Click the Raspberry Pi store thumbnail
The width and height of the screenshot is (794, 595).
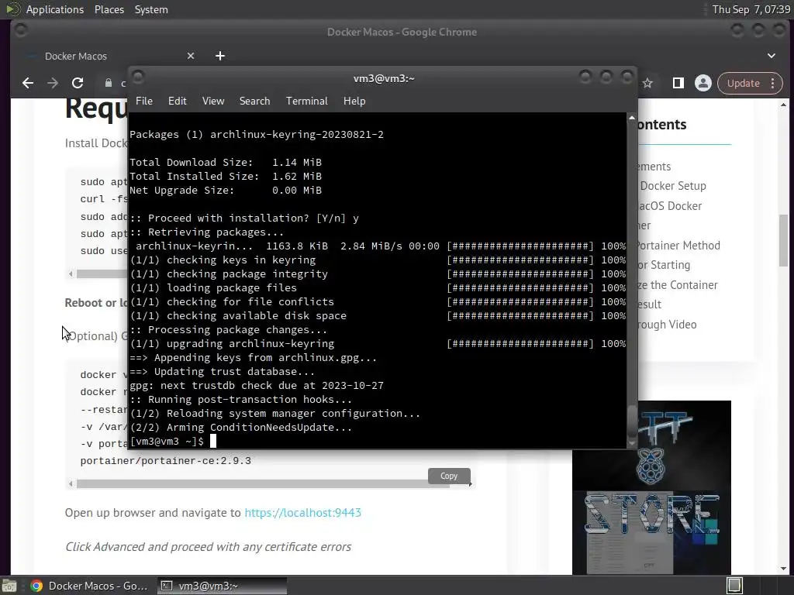pyautogui.click(x=651, y=487)
